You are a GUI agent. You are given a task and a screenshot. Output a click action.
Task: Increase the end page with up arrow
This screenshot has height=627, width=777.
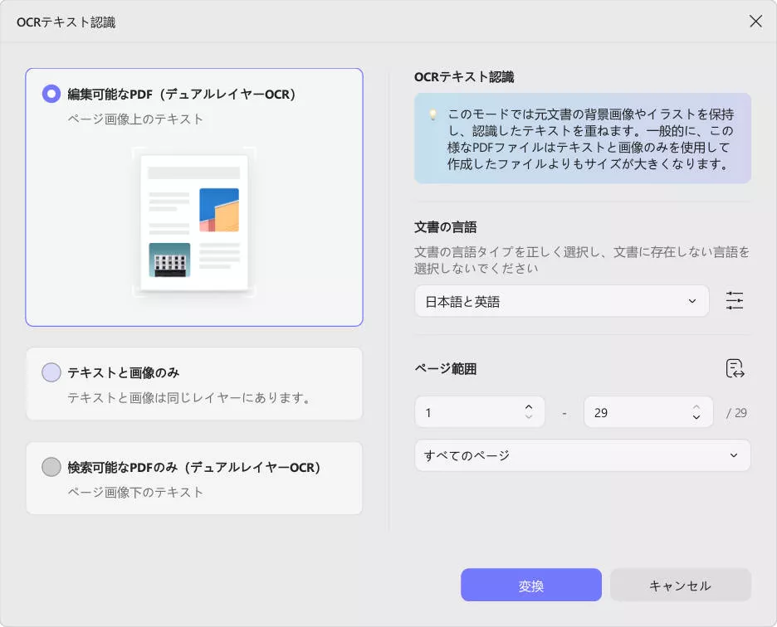[696, 407]
